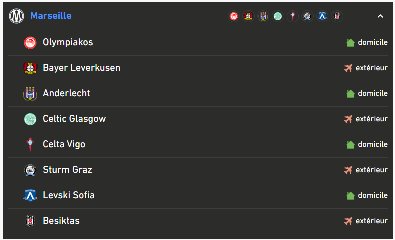Collapse the Marseille fixtures panel
Screen dimensions: 395x240
380,16
